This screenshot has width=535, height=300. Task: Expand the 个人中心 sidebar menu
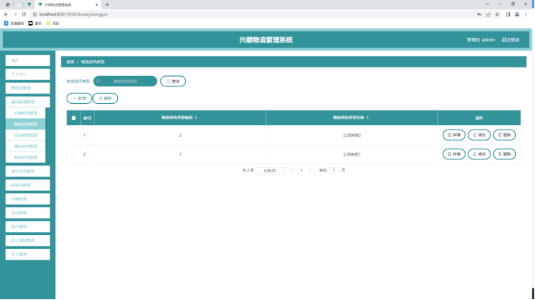point(28,75)
